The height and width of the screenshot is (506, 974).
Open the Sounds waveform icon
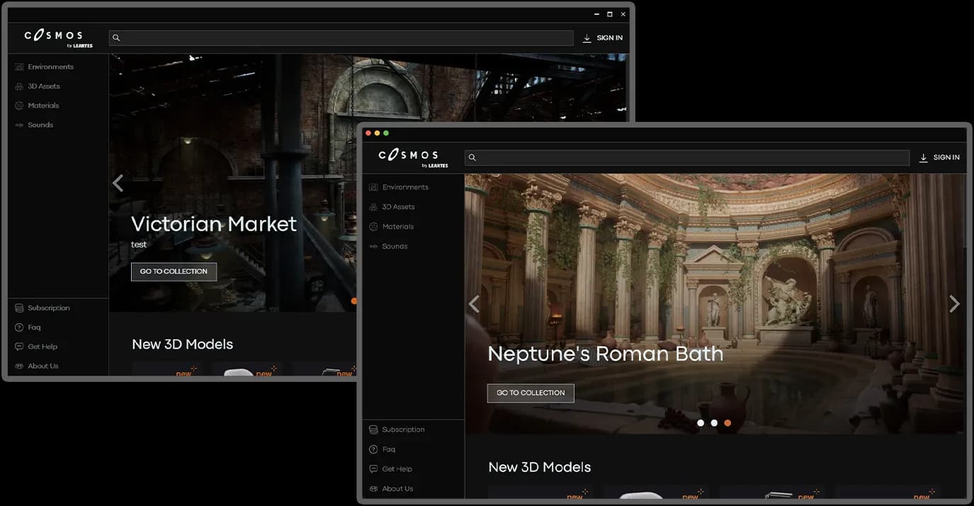[373, 246]
